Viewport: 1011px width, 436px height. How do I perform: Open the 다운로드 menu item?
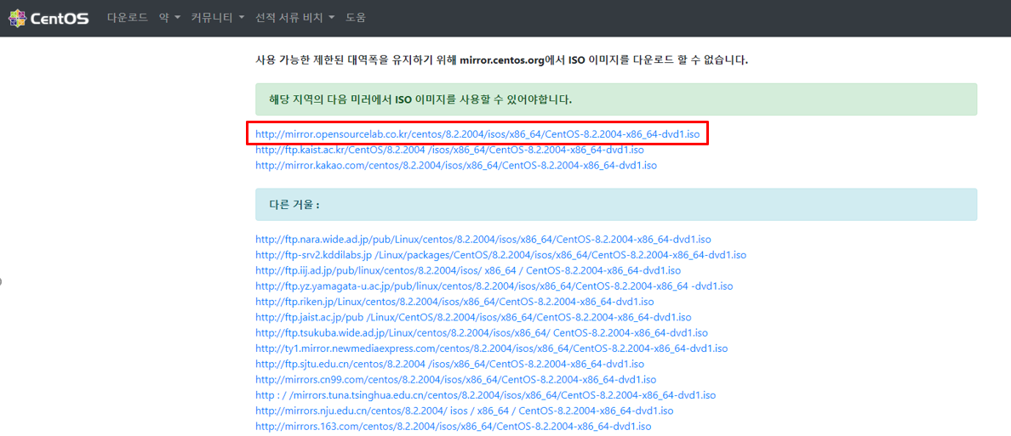128,18
